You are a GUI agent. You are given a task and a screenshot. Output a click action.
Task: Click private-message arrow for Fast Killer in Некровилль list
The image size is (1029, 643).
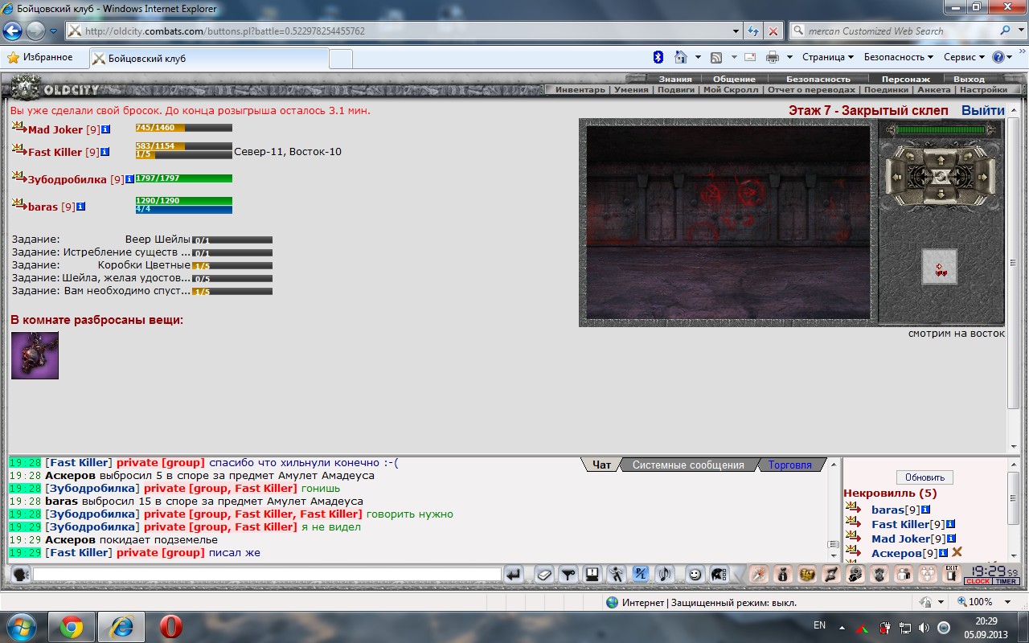853,522
